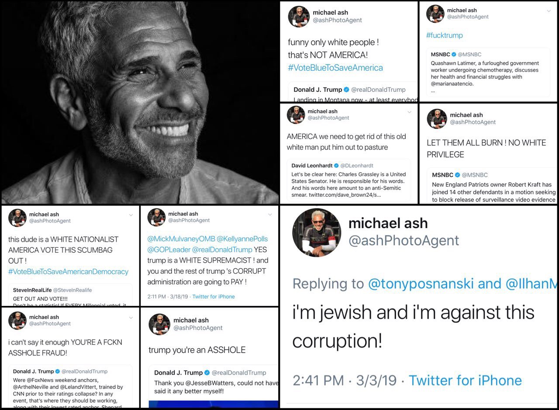Click MSNBC's verified badge in the Robert Kraft quote
The image size is (559, 410).
[457, 175]
